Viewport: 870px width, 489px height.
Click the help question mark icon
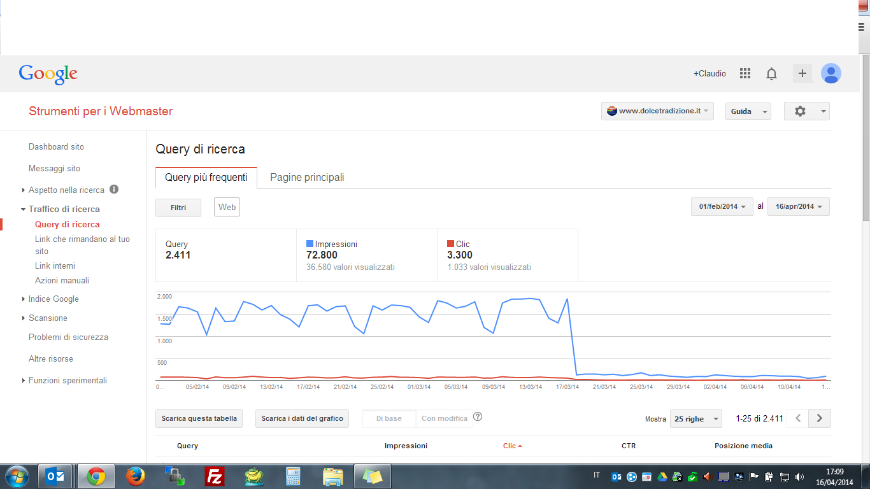pos(478,417)
